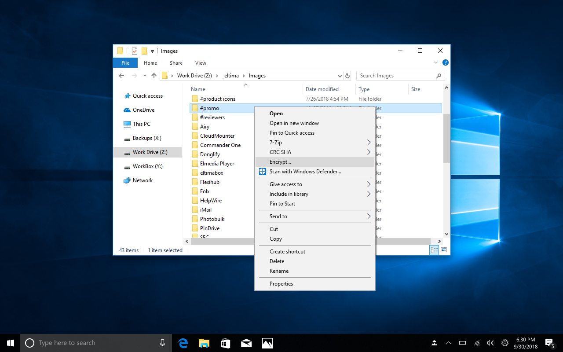Viewport: 563px width, 352px height.
Task: Click the Back navigation arrow
Action: pyautogui.click(x=122, y=76)
